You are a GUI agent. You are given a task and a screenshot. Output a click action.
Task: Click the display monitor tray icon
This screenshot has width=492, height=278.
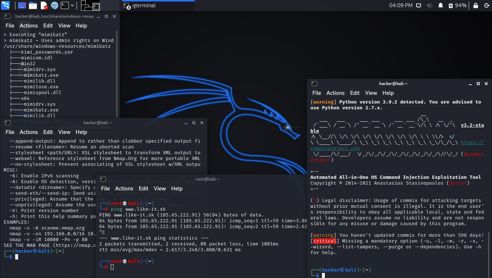(419, 5)
